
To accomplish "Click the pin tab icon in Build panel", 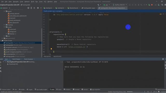I will 1,68.
